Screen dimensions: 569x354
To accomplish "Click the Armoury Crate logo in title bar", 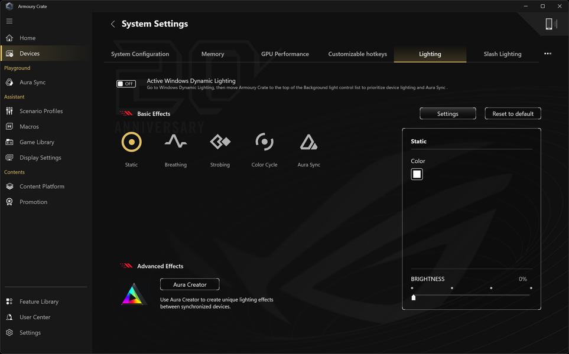I will coord(9,6).
